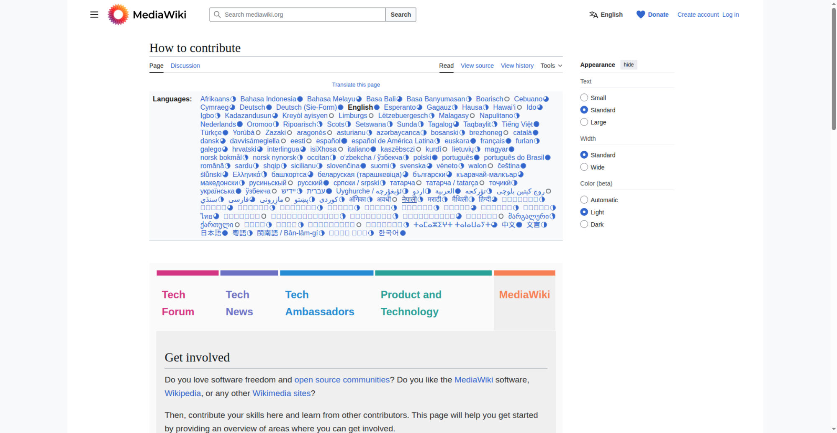Open the Translate this page link
Image resolution: width=837 pixels, height=433 pixels.
pyautogui.click(x=356, y=84)
